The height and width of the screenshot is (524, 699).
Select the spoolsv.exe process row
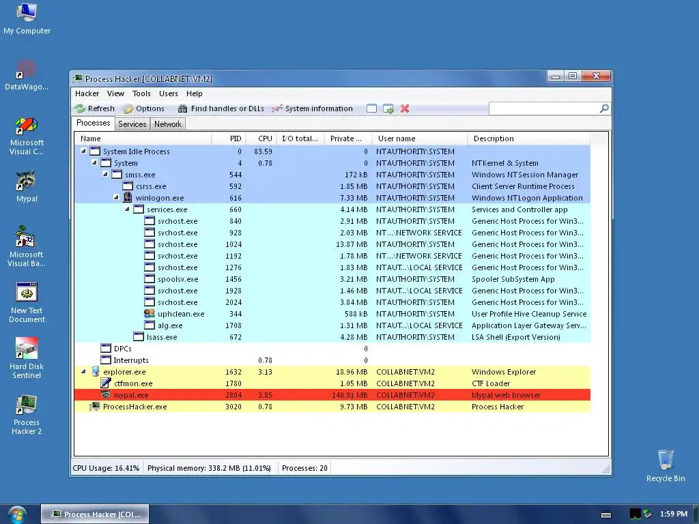coord(332,279)
